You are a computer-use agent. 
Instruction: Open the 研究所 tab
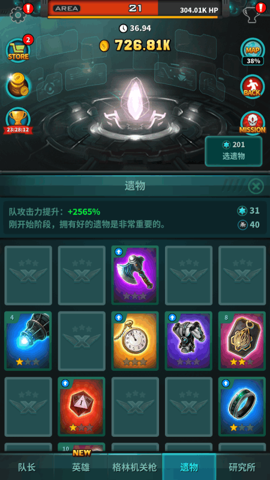[x=242, y=467]
